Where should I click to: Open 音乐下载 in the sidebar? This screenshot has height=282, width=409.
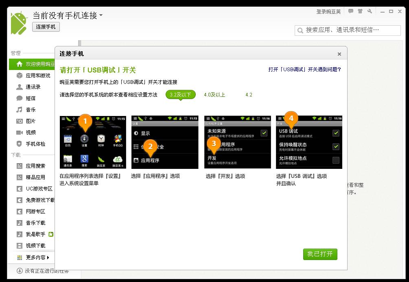click(x=32, y=223)
